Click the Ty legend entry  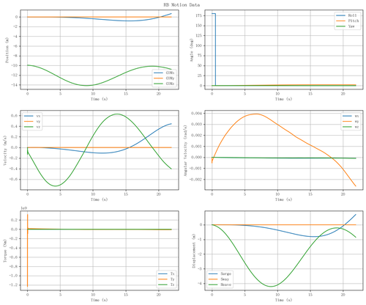[166, 279]
